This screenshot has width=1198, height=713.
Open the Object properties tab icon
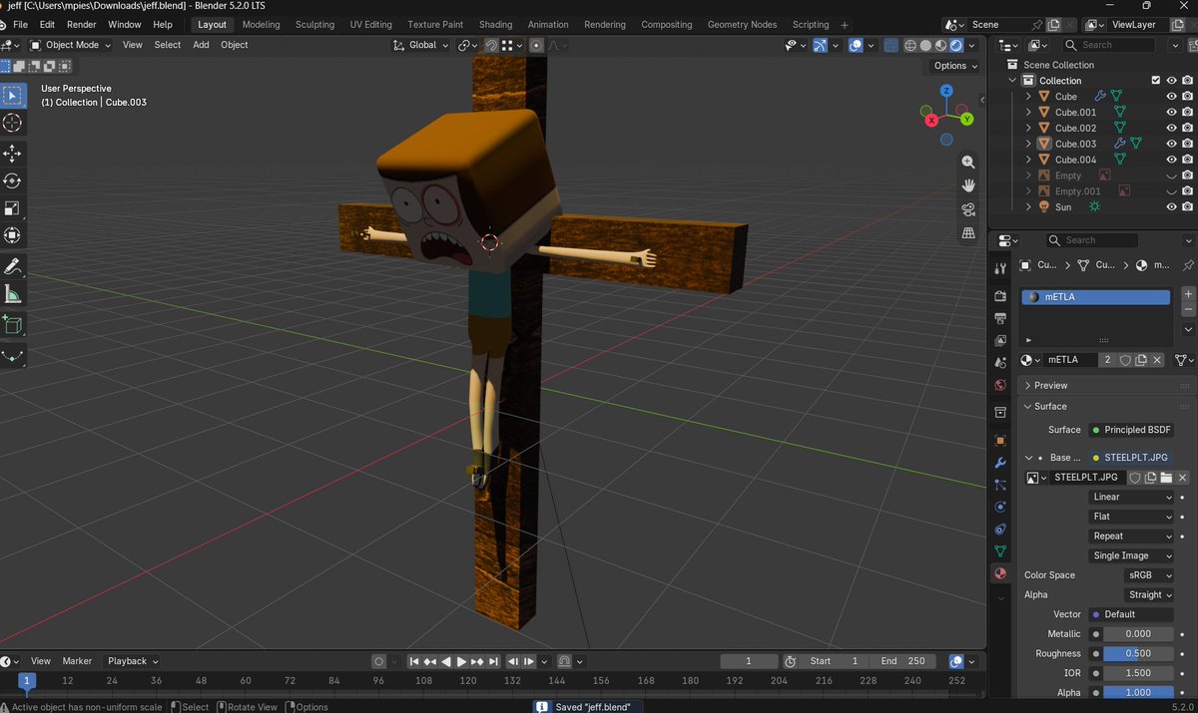1000,440
